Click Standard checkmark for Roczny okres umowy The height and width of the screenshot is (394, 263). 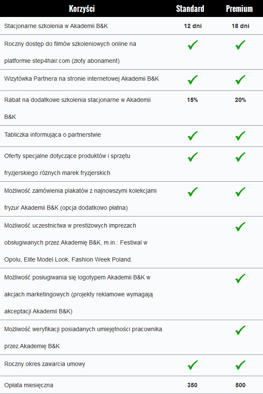click(x=192, y=366)
